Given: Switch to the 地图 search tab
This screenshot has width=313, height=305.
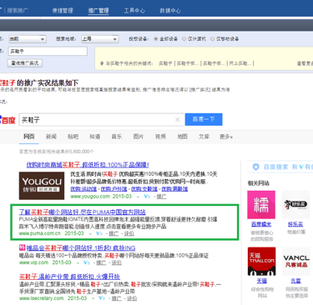Looking at the screenshot, I should [x=182, y=137].
